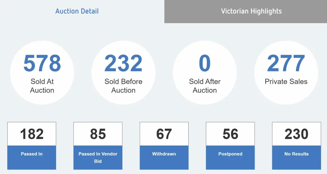Click the blue Withdrawn label

[164, 154]
